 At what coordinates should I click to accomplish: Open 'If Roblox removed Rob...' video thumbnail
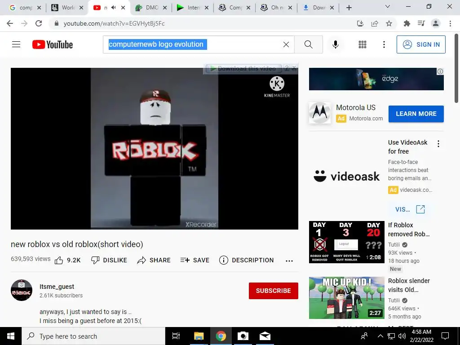(x=346, y=242)
